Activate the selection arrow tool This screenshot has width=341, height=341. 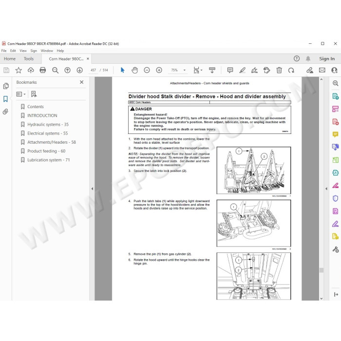(x=122, y=70)
